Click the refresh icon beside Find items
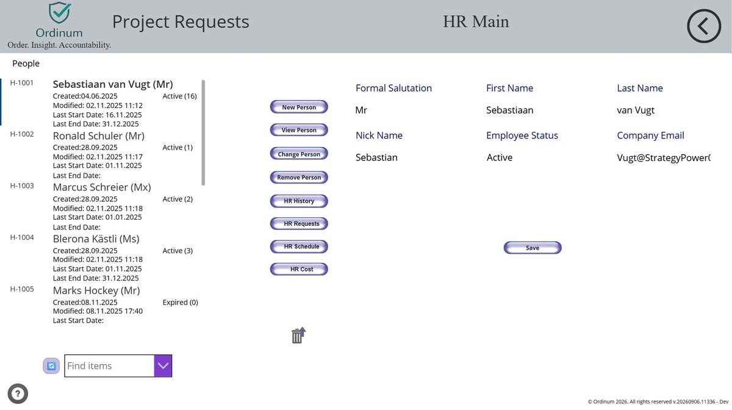 tap(51, 365)
